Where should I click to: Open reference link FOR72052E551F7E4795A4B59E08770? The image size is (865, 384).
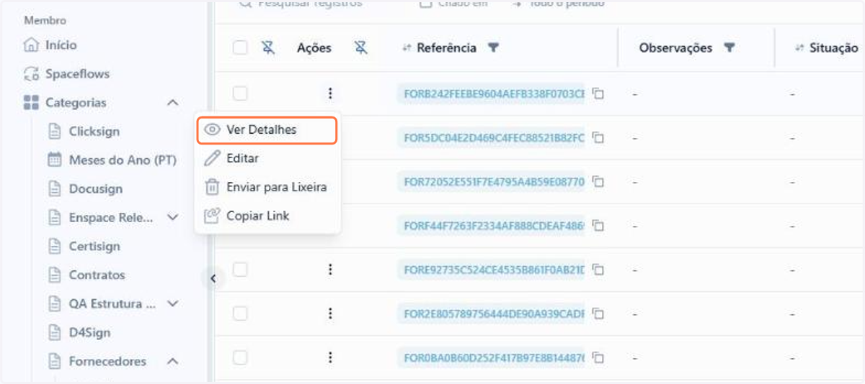pyautogui.click(x=492, y=181)
